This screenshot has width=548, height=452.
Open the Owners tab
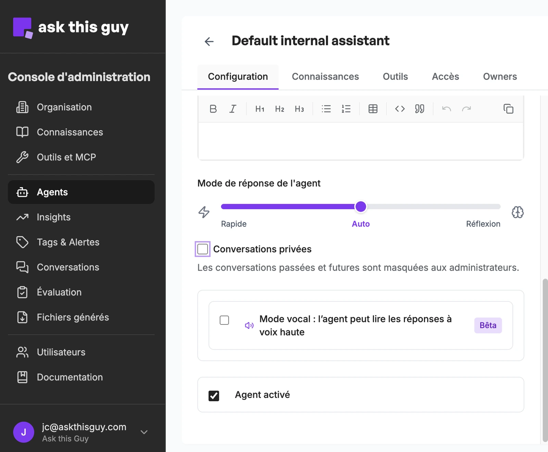(x=500, y=76)
